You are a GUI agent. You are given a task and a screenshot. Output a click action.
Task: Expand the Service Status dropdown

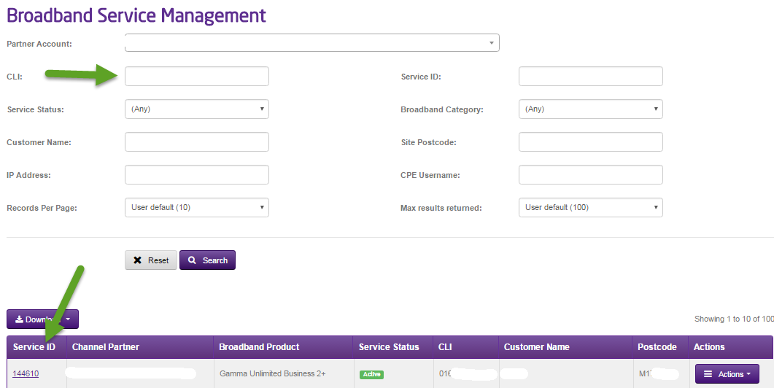(197, 109)
